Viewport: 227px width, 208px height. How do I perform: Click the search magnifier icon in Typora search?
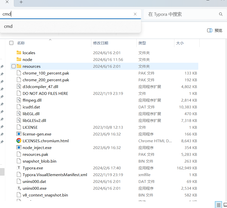tap(221, 14)
